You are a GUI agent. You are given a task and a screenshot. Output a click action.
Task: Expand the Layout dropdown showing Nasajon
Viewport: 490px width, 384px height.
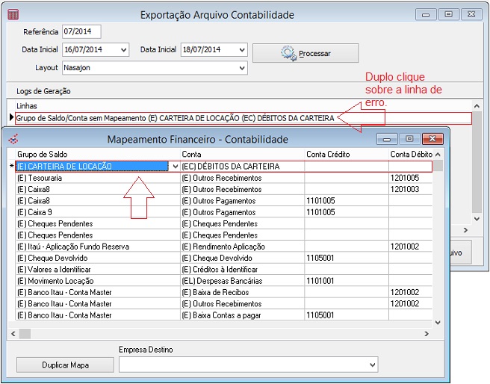(x=242, y=68)
